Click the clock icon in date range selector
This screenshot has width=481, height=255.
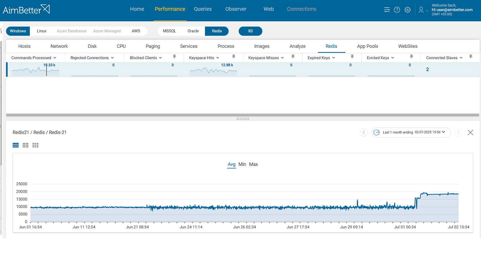pyautogui.click(x=376, y=132)
